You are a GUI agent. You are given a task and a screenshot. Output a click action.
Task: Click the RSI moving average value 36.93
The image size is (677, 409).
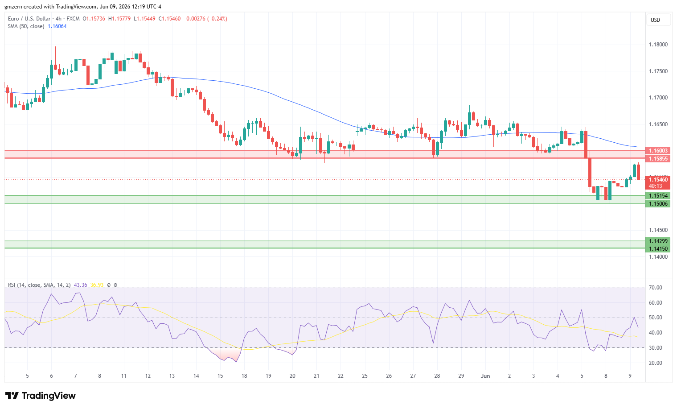97,285
